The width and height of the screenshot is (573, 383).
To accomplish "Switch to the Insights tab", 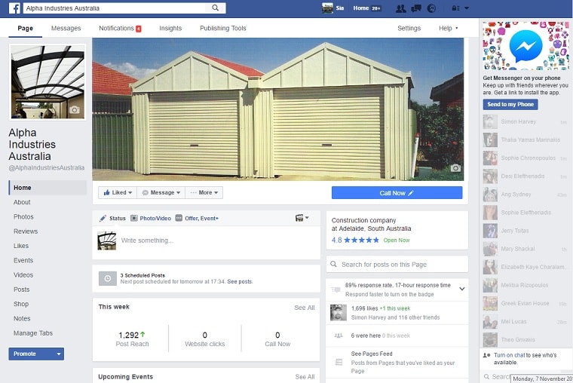I will tap(170, 29).
